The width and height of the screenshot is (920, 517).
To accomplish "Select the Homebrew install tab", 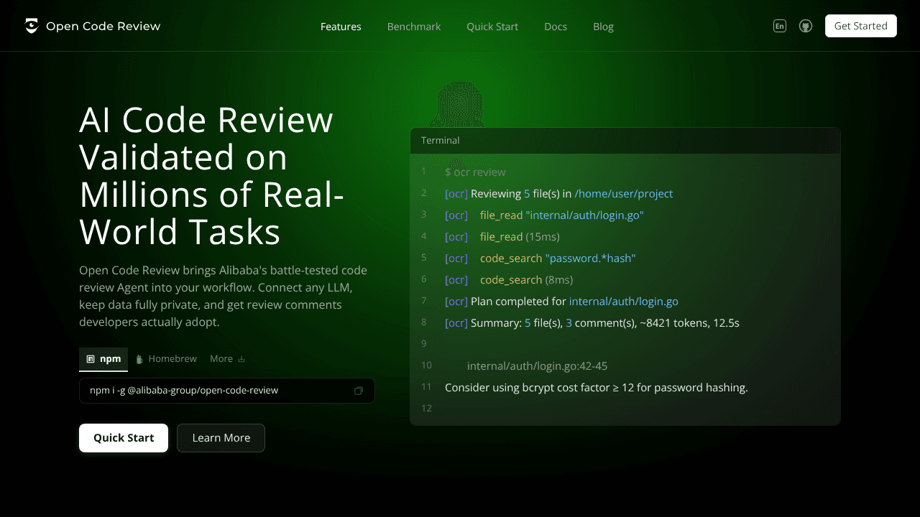I will coord(166,359).
